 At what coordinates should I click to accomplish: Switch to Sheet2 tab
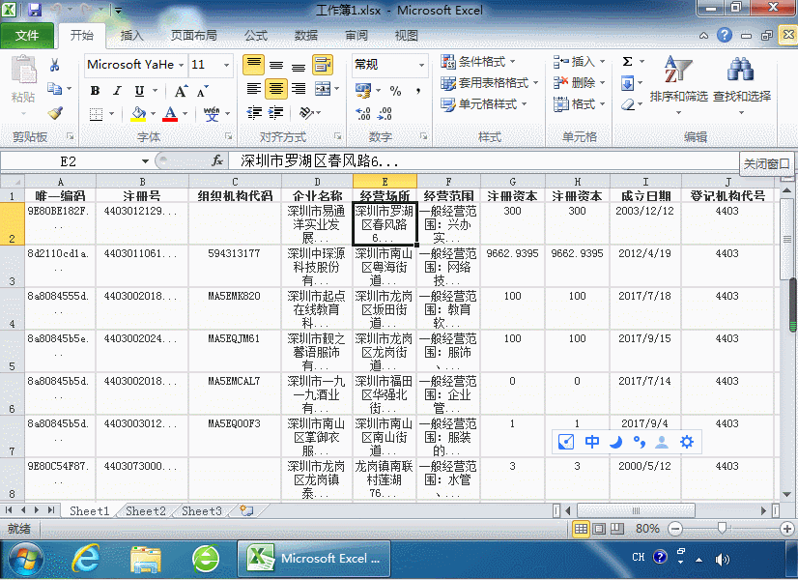click(x=146, y=510)
